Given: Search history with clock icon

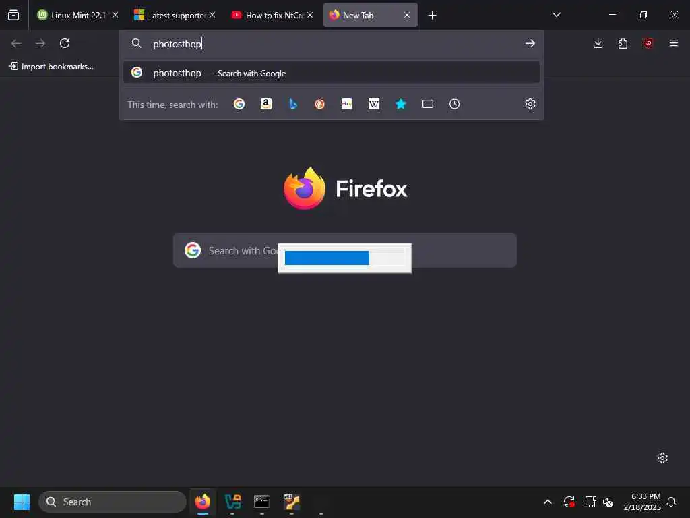Looking at the screenshot, I should pyautogui.click(x=455, y=104).
